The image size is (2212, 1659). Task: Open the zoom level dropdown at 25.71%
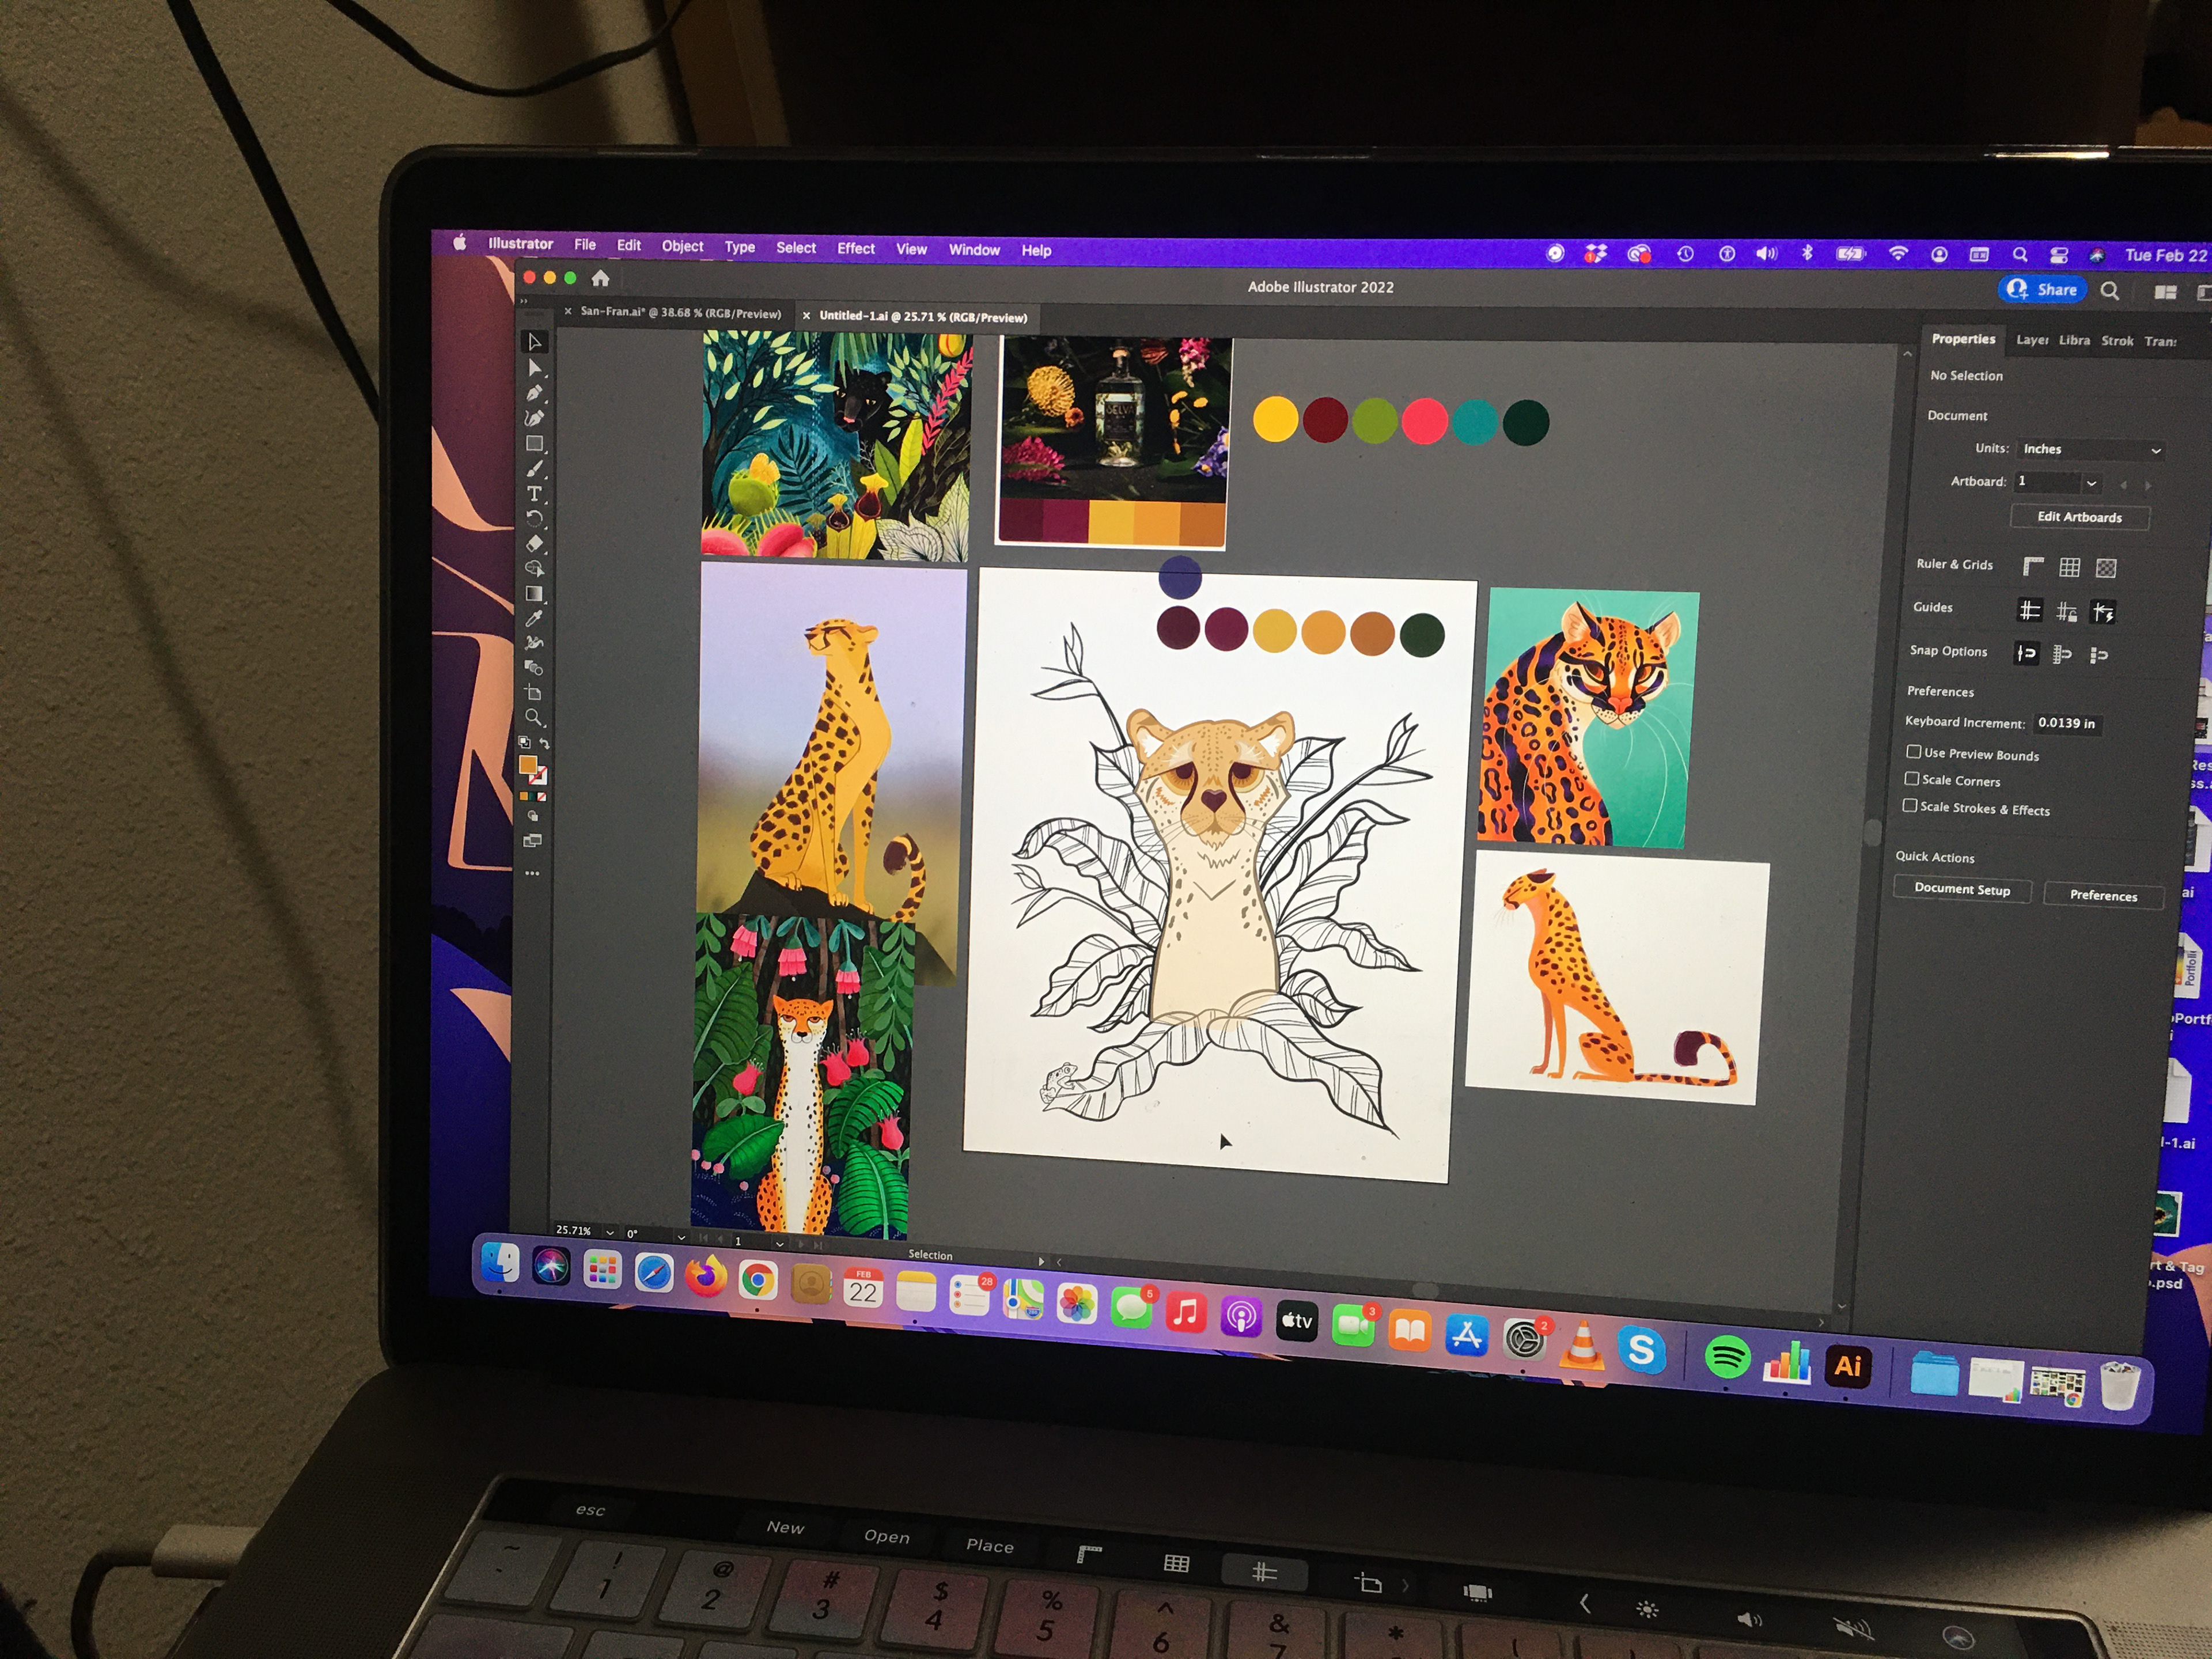[609, 1233]
